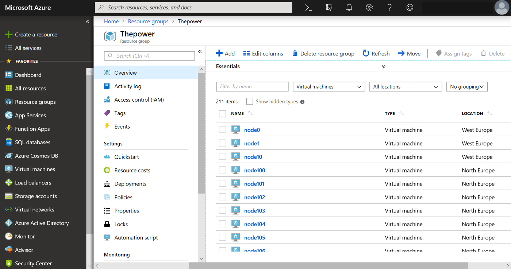Image resolution: width=511 pixels, height=269 pixels.
Task: Open the help question mark icon
Action: pyautogui.click(x=390, y=7)
